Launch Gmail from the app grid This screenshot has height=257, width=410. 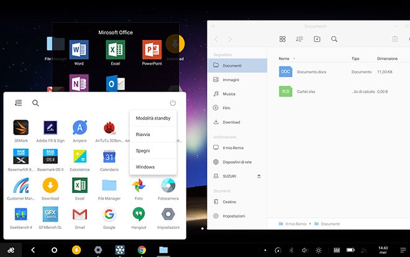click(x=80, y=215)
